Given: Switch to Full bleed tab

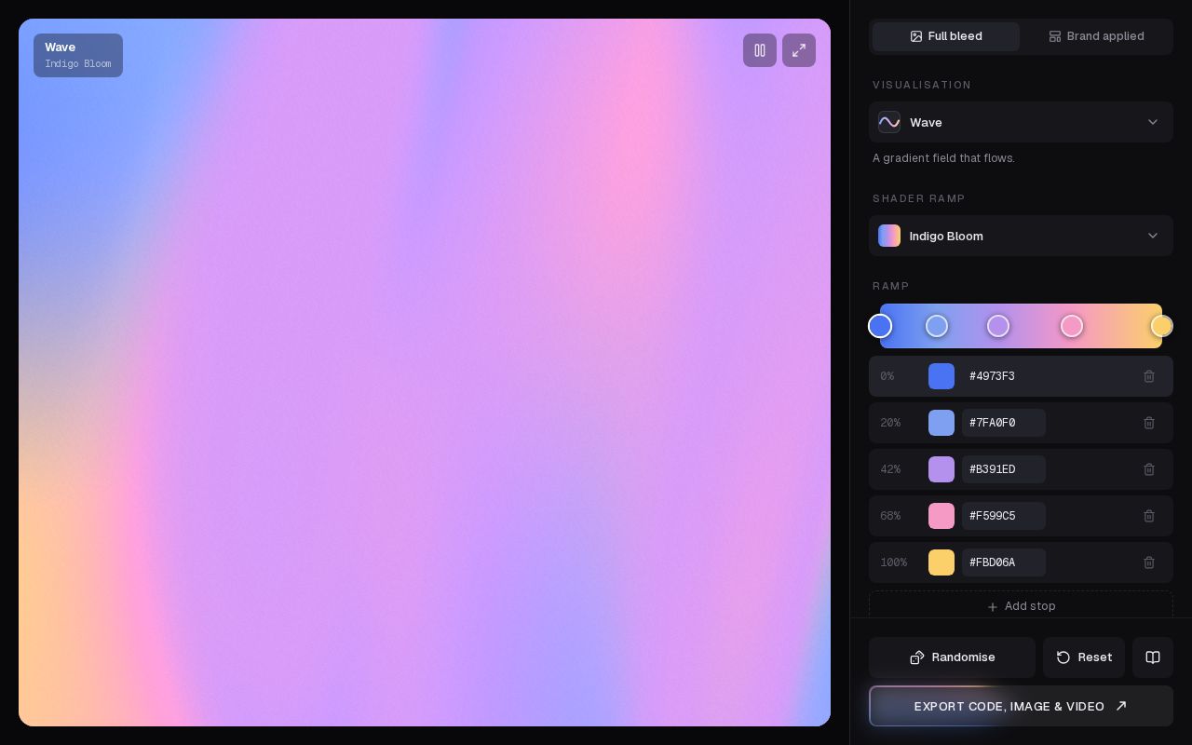Looking at the screenshot, I should pos(946,36).
